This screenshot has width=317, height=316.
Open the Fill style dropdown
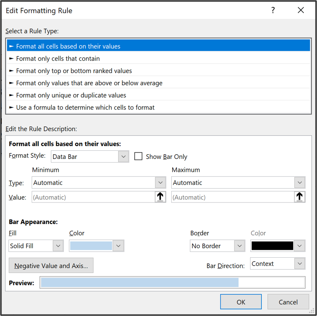tap(58, 246)
